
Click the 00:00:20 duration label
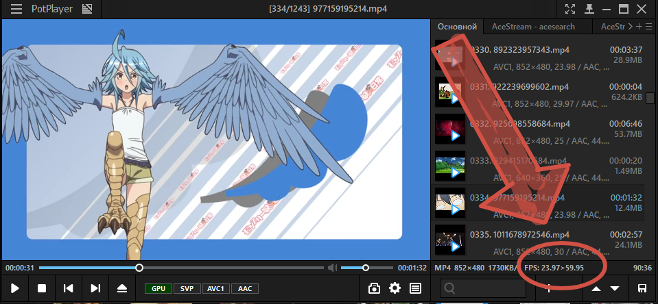(626, 160)
